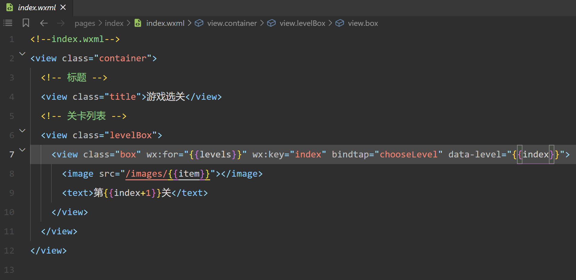Navigate forward with the right arrow
The width and height of the screenshot is (576, 280).
[61, 23]
